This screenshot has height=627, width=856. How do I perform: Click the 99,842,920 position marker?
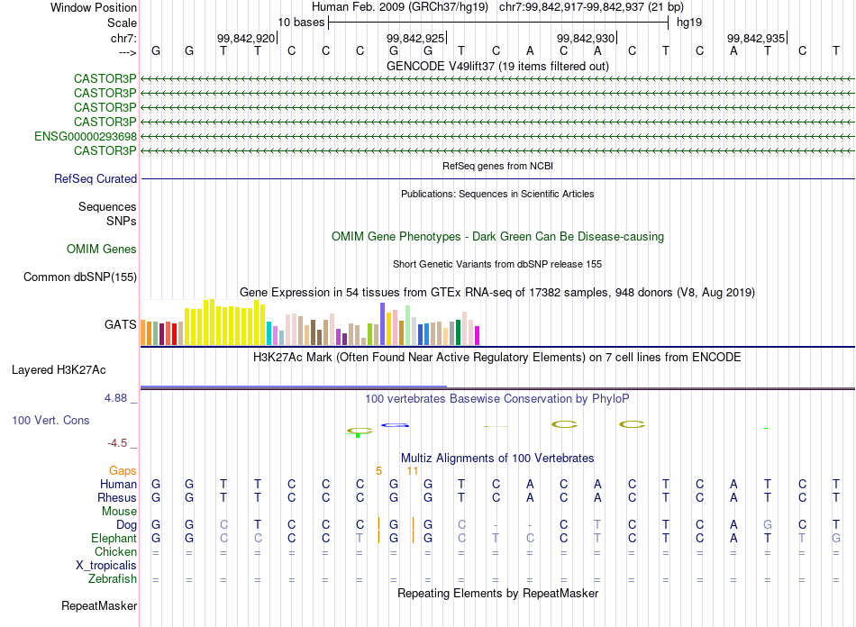pyautogui.click(x=246, y=38)
